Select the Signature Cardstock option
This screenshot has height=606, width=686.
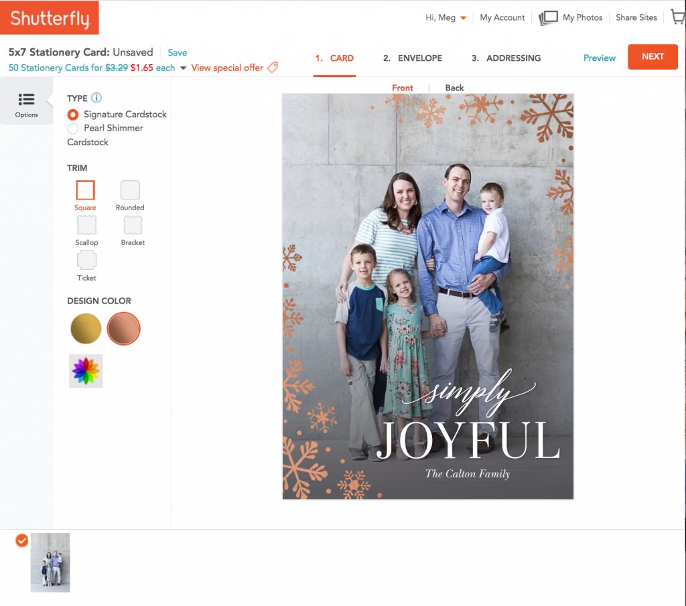pos(72,115)
